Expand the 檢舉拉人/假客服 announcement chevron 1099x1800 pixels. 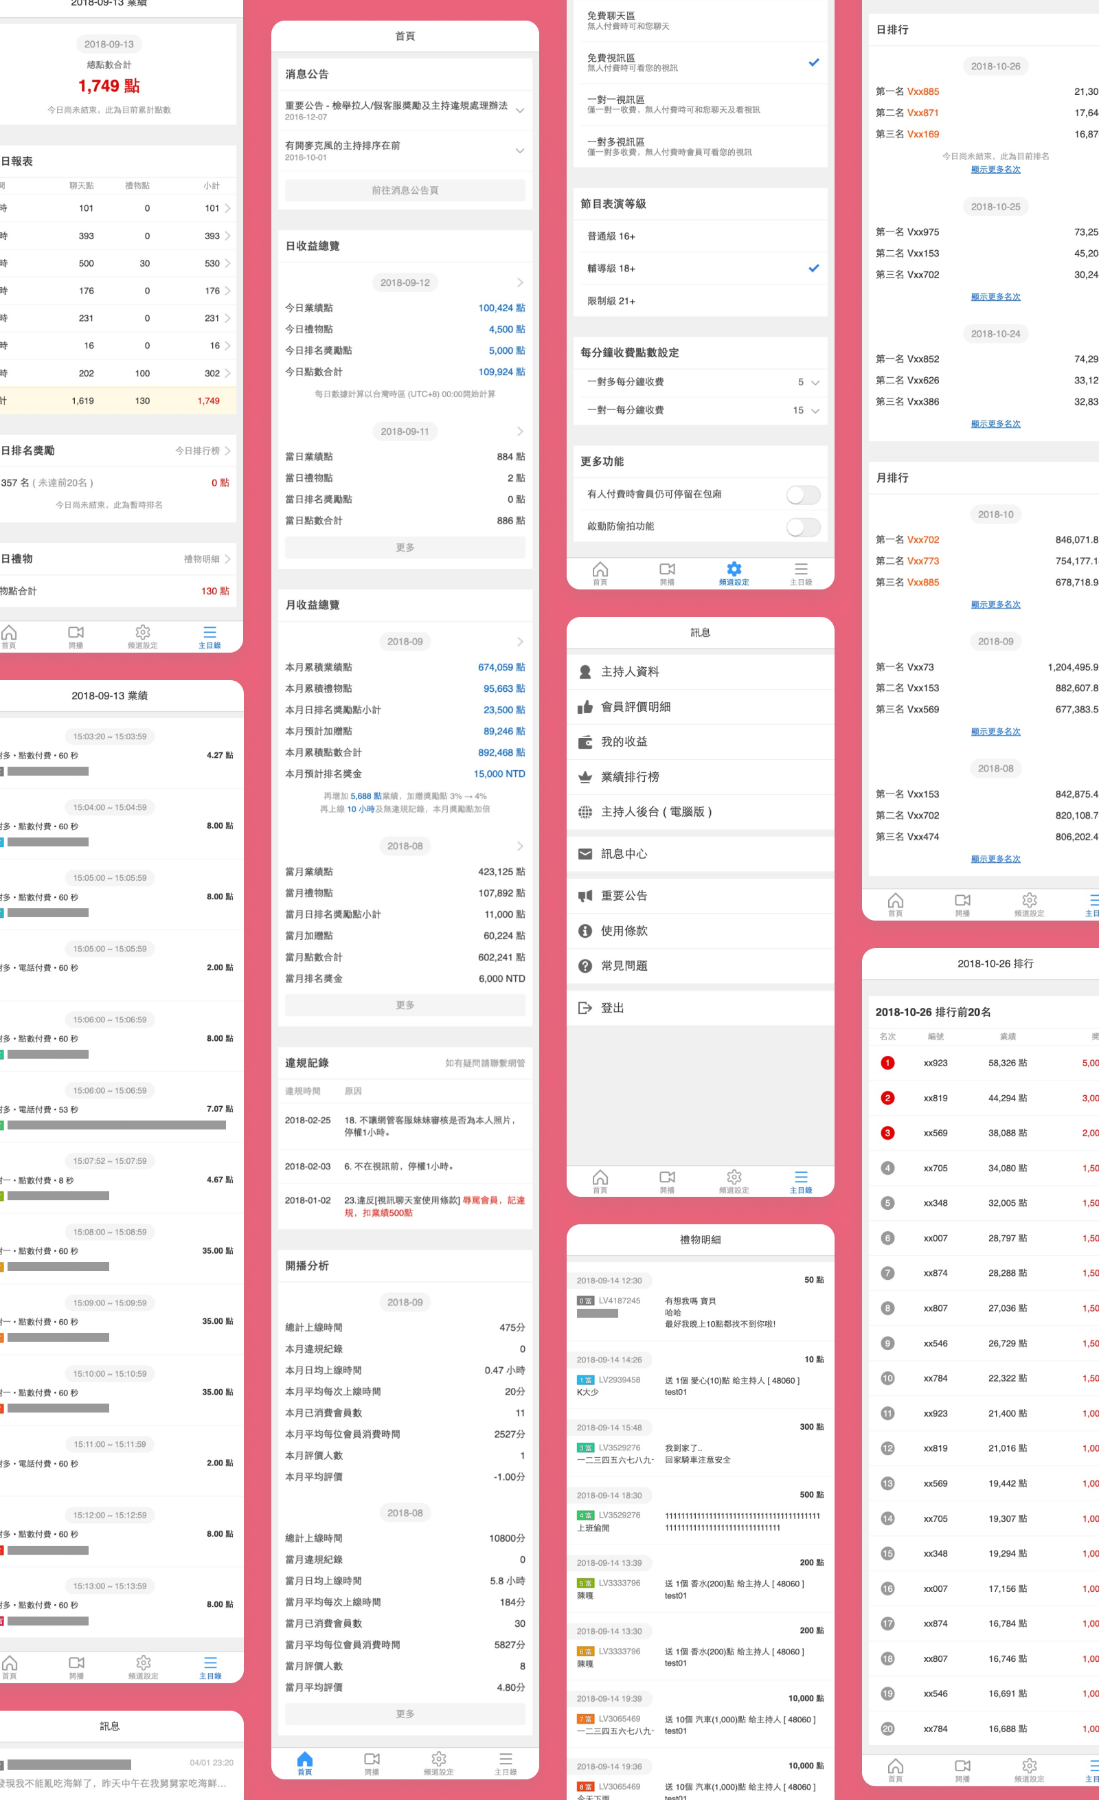[519, 111]
